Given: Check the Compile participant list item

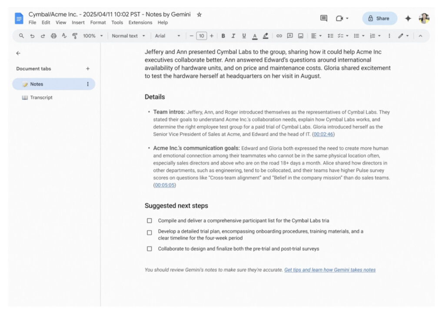Looking at the screenshot, I should click(x=149, y=221).
